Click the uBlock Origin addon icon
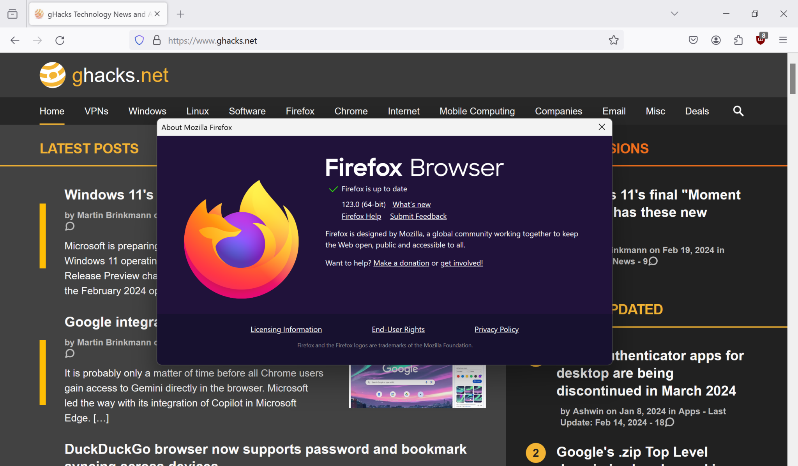The width and height of the screenshot is (798, 466). [x=760, y=39]
